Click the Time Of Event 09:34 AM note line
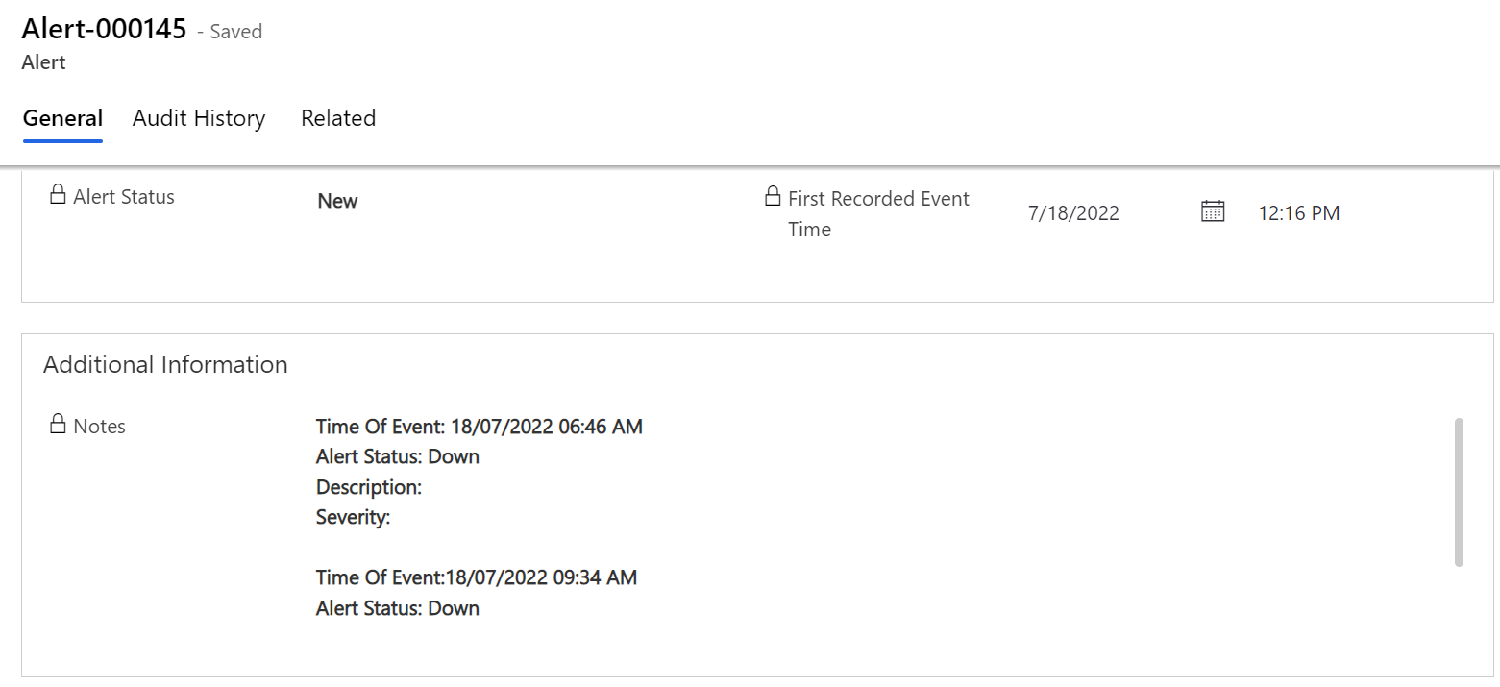The image size is (1500, 687). click(477, 577)
